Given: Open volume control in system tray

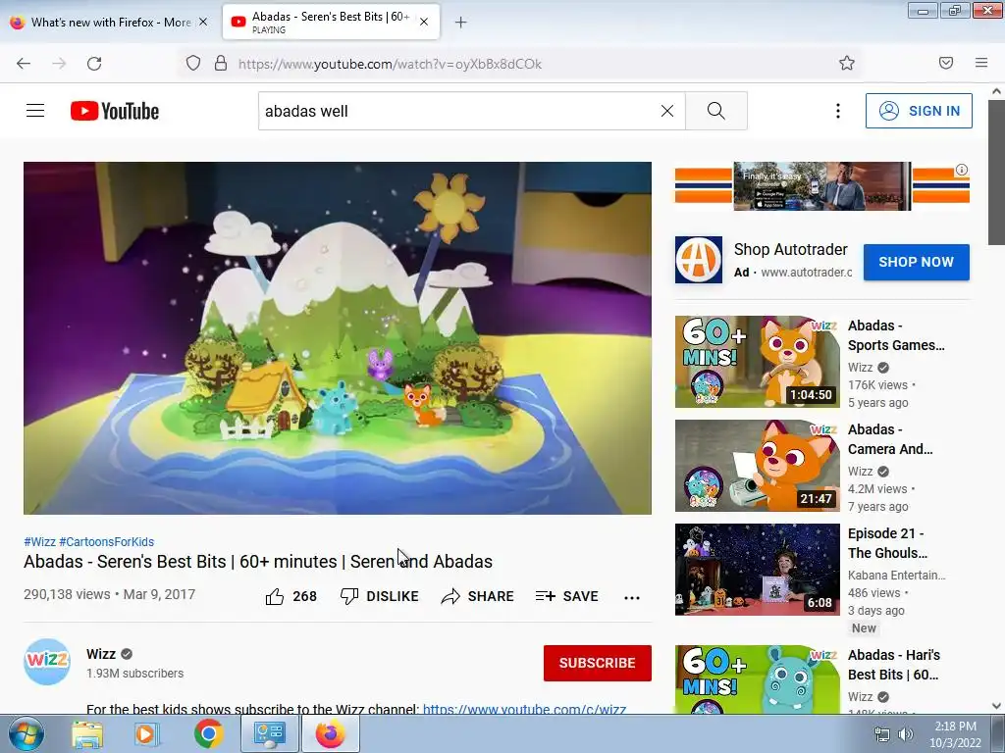Looking at the screenshot, I should tap(906, 734).
